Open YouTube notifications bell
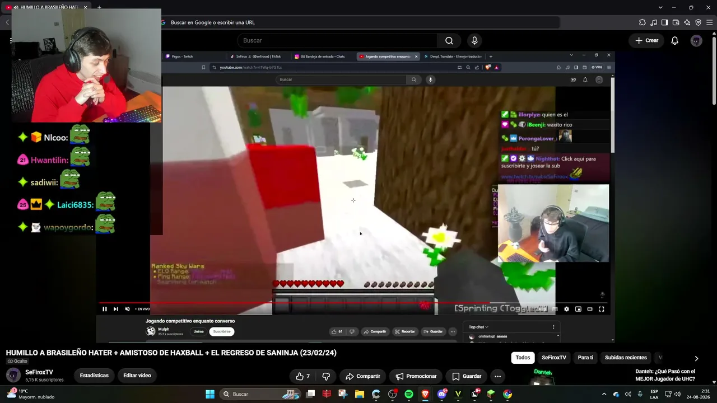Viewport: 717px width, 403px height. pos(675,40)
